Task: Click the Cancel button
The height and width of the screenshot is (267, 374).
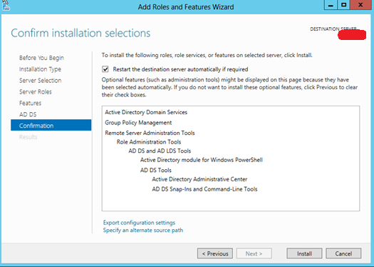Action: [343, 253]
